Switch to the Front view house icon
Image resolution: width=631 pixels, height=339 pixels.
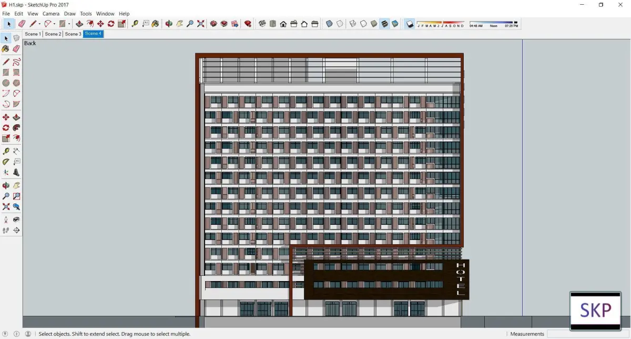coord(283,24)
